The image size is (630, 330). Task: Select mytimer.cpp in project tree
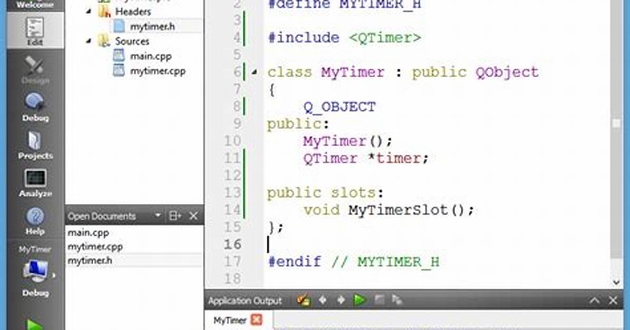pyautogui.click(x=157, y=71)
